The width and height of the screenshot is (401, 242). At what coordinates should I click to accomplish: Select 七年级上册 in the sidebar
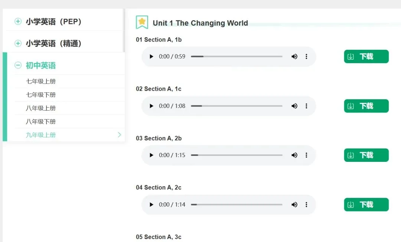[x=41, y=81]
